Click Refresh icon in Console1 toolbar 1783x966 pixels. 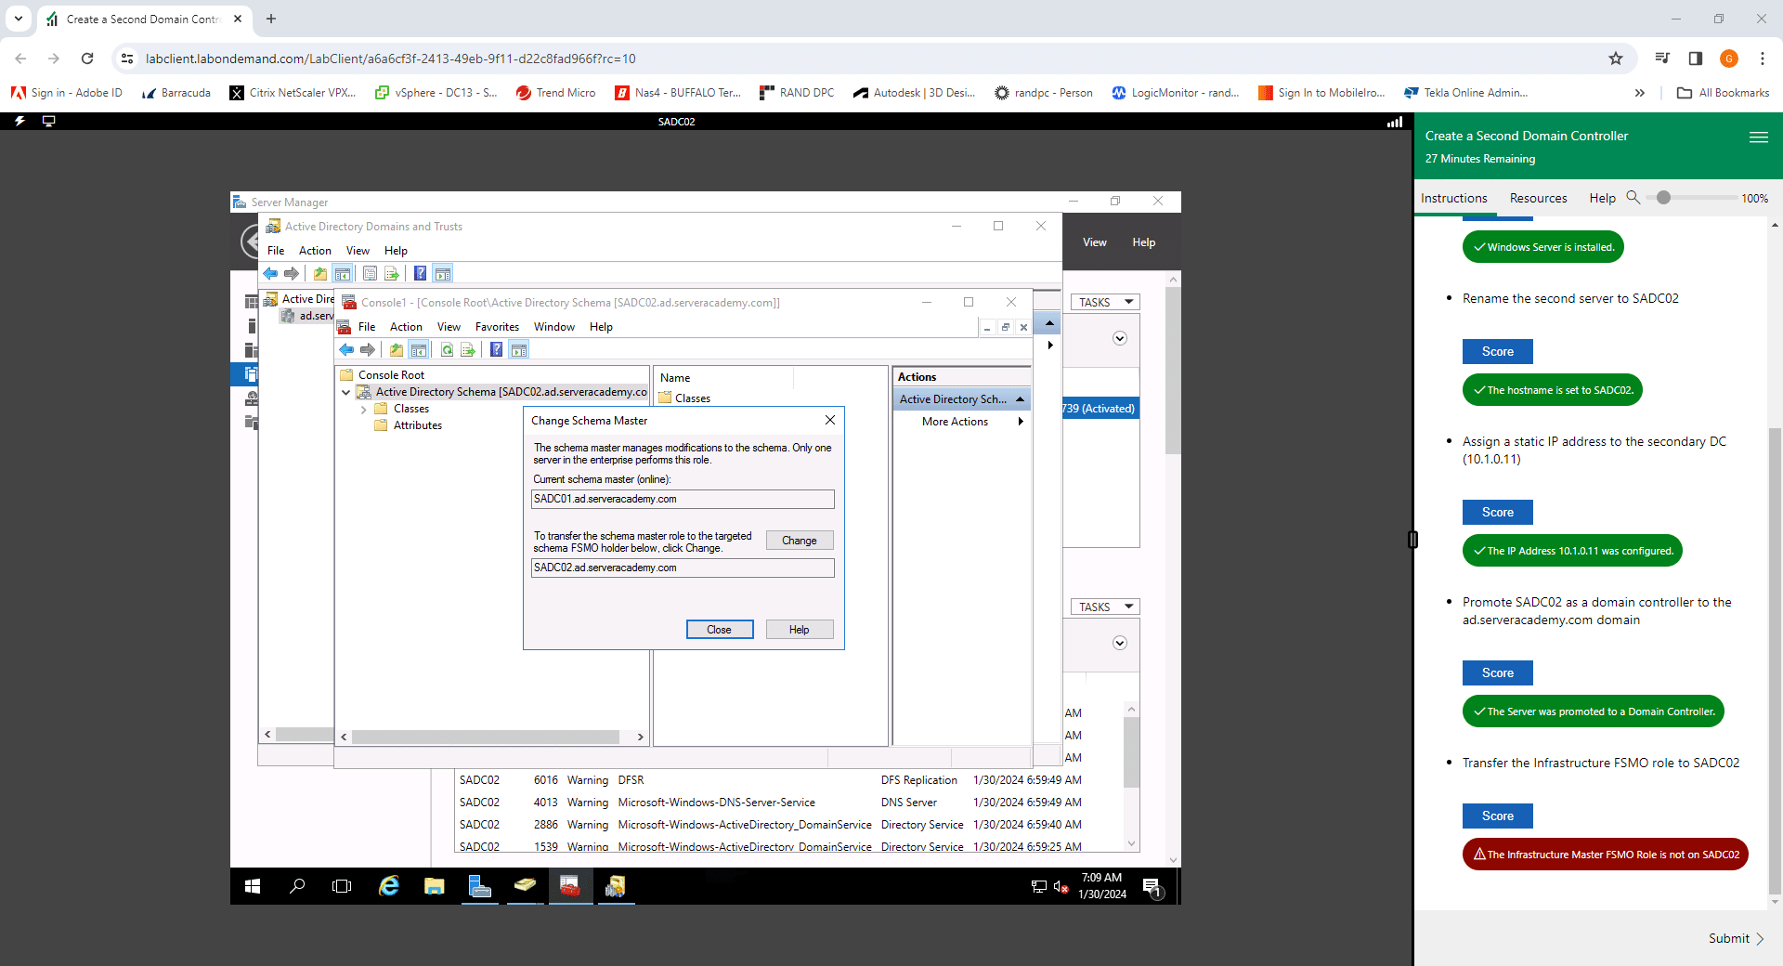click(x=447, y=350)
